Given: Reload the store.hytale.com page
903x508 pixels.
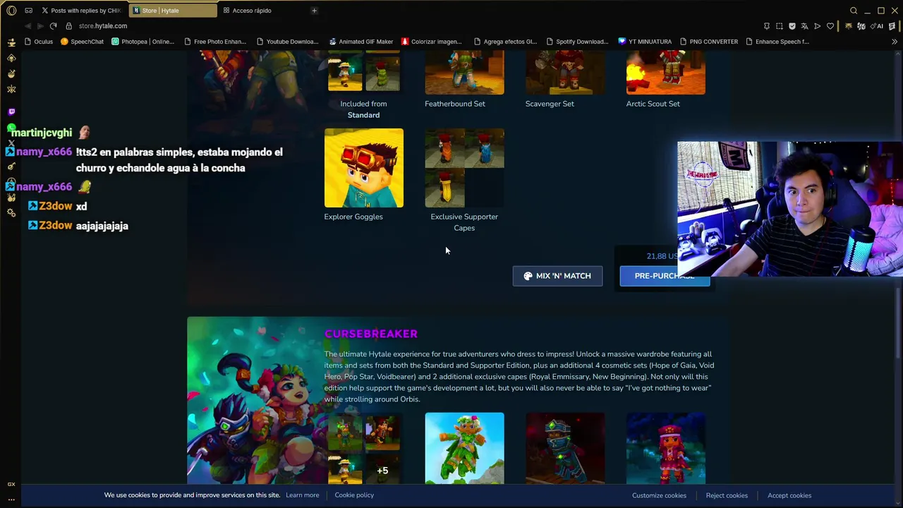Looking at the screenshot, I should [x=53, y=26].
